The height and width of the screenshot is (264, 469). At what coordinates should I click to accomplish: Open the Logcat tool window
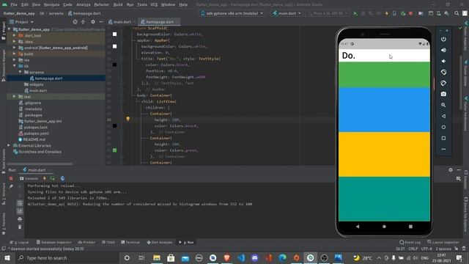tap(20, 242)
